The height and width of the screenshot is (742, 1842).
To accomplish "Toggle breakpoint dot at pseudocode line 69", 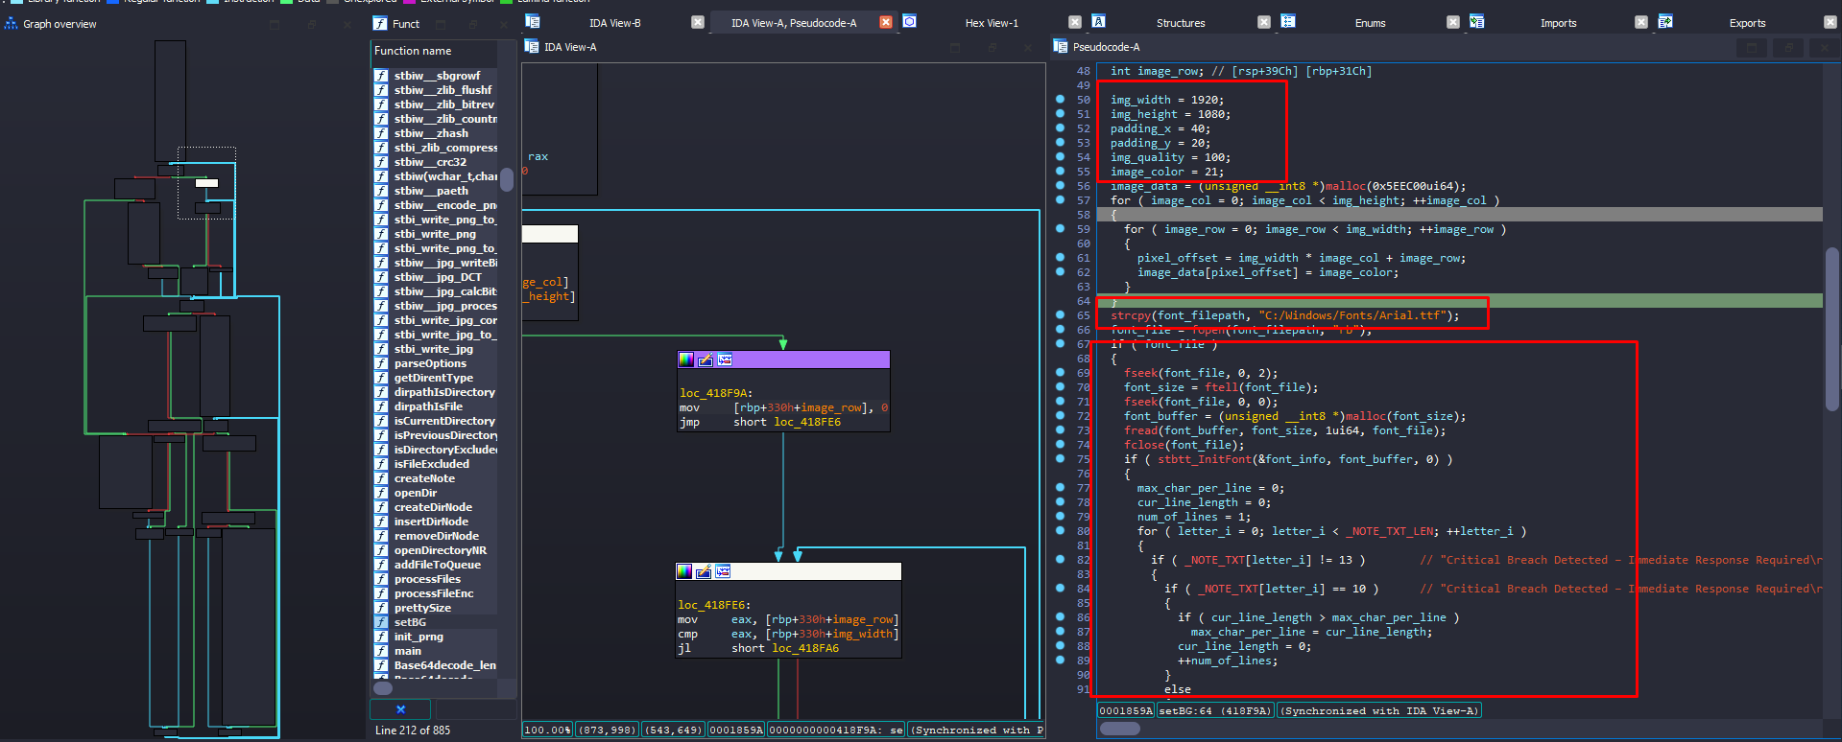I will (x=1060, y=372).
